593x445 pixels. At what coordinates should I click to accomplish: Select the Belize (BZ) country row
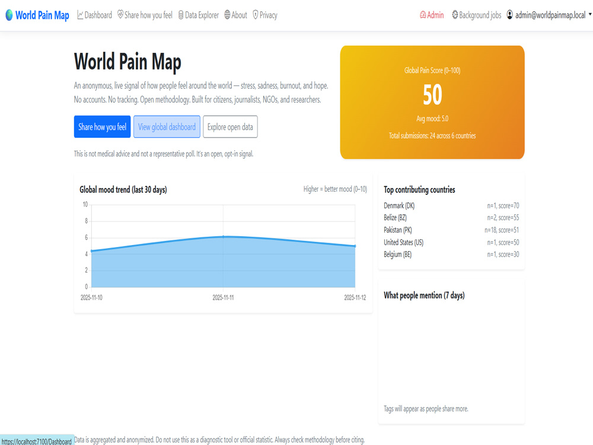click(451, 218)
